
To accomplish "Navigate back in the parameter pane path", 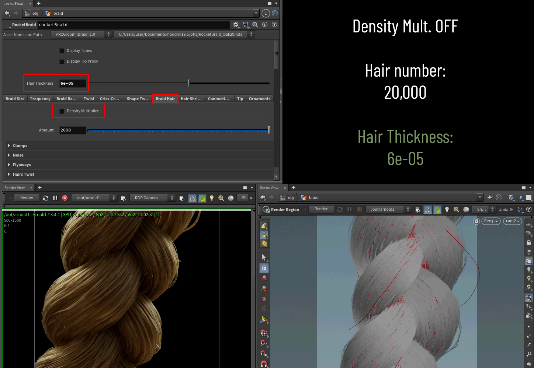I will coord(7,13).
